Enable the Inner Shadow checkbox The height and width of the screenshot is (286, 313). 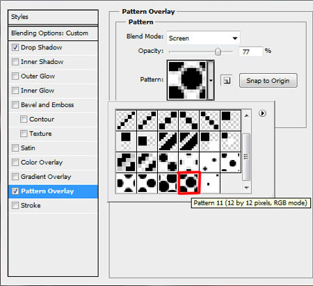click(15, 62)
